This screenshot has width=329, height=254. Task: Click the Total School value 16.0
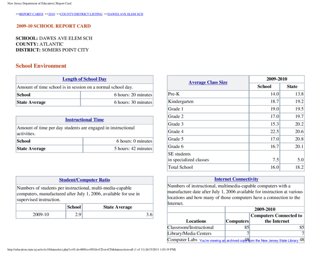(x=275, y=167)
